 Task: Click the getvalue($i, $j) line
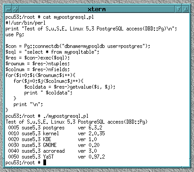[x=70, y=87]
